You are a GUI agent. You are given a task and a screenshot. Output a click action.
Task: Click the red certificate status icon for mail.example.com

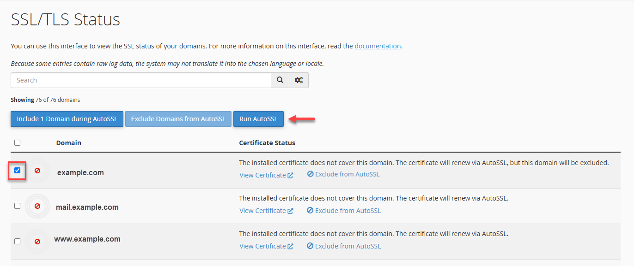(37, 206)
